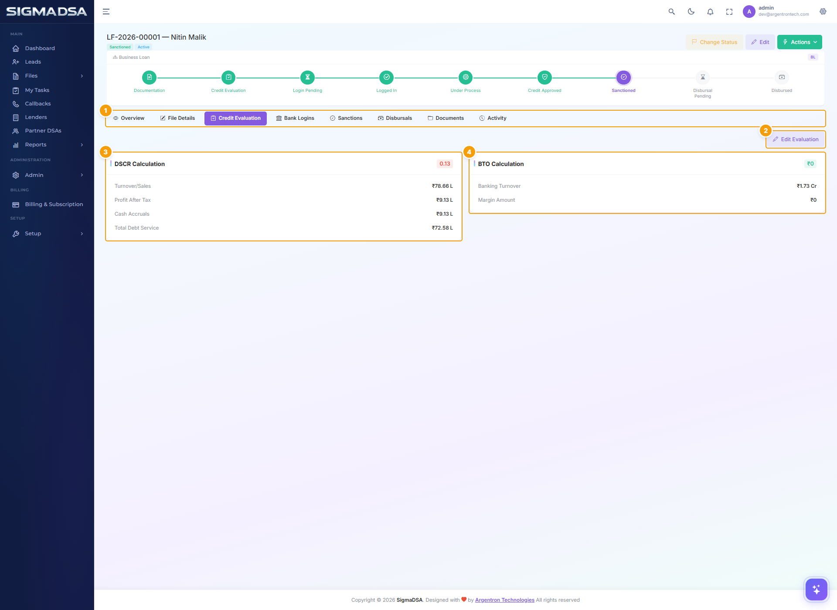The image size is (837, 610).
Task: Click the Active status badge
Action: 143,47
